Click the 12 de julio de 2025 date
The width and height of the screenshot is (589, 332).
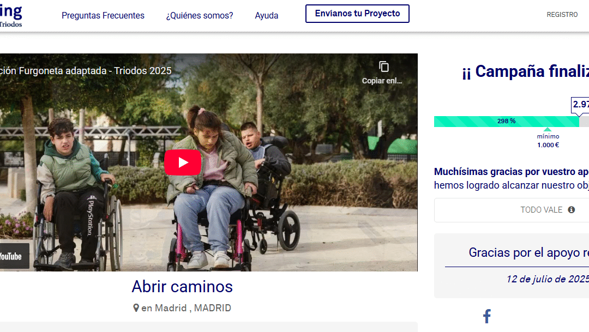click(548, 279)
